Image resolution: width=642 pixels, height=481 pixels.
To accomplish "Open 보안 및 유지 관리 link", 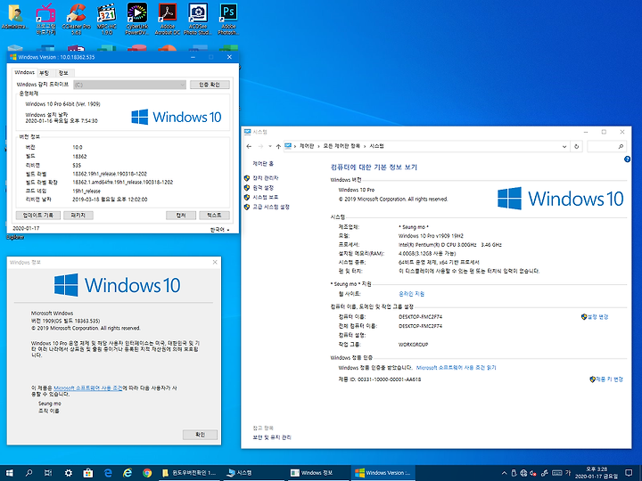I will (x=272, y=437).
